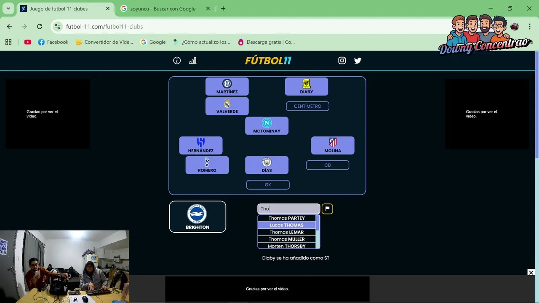Click the player search input field
This screenshot has width=539, height=303.
point(288,209)
